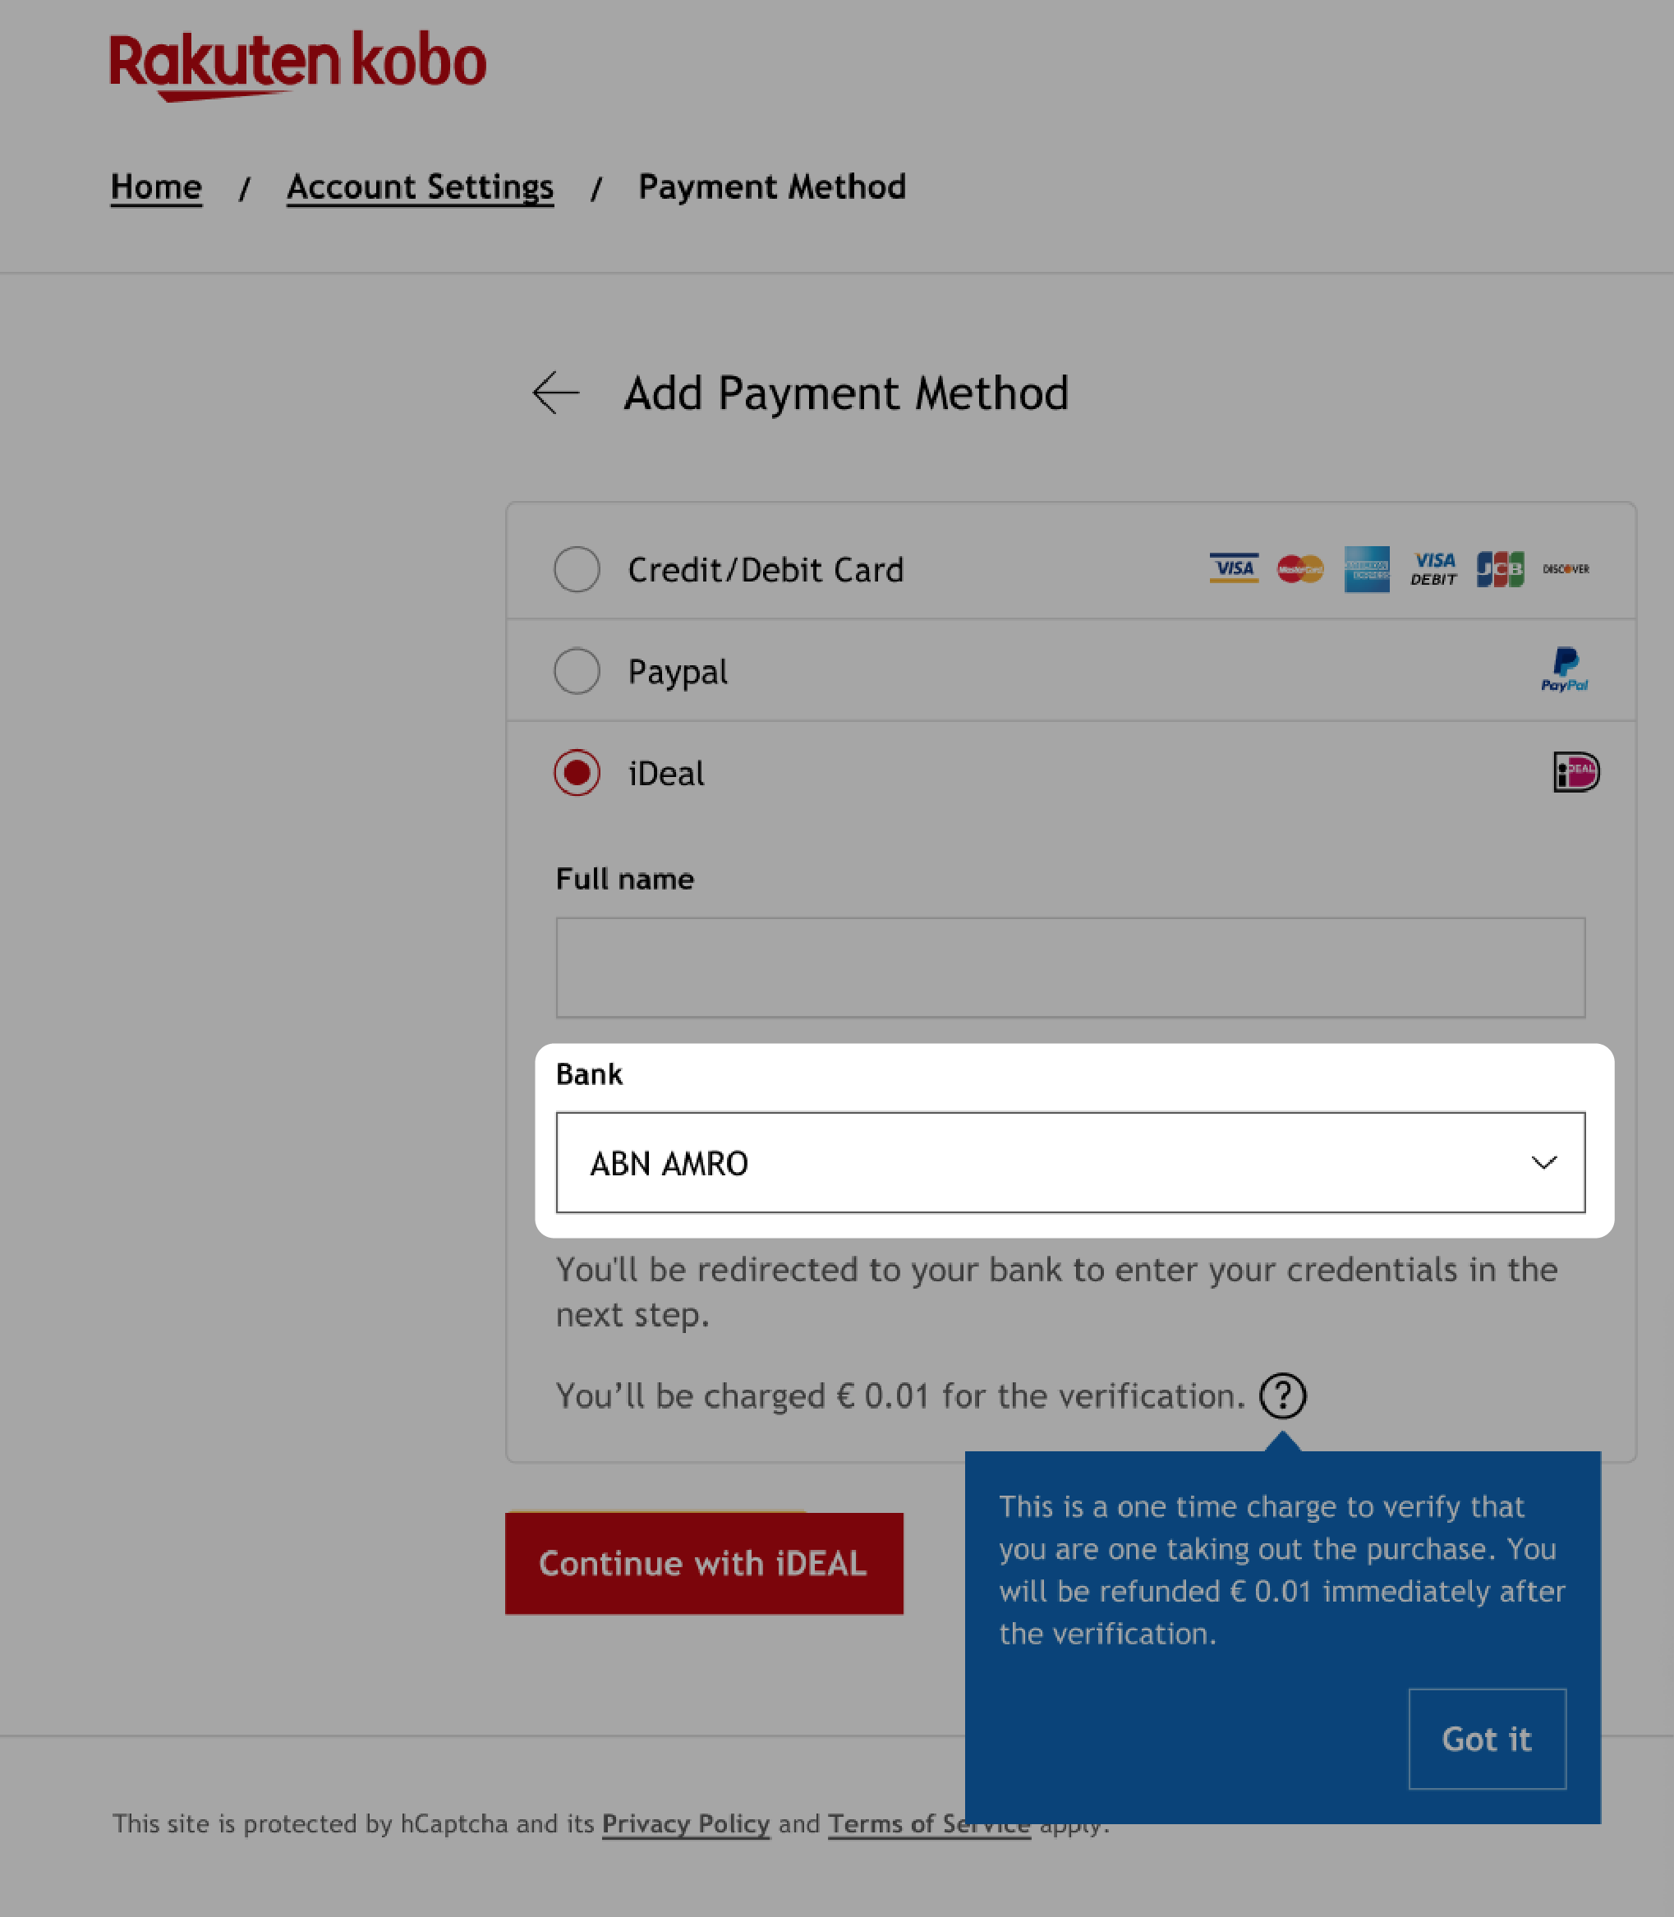Click the American Express icon

click(1368, 568)
